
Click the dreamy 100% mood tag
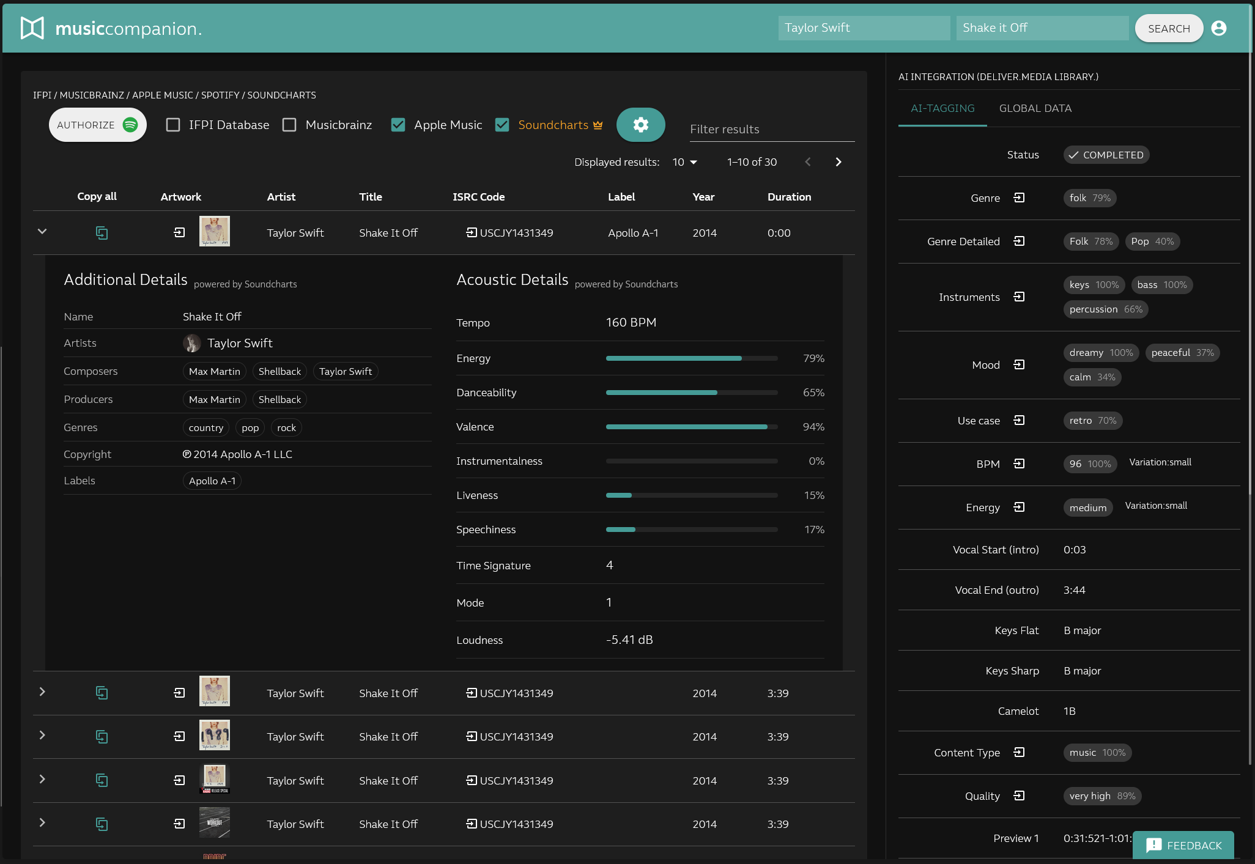point(1101,352)
